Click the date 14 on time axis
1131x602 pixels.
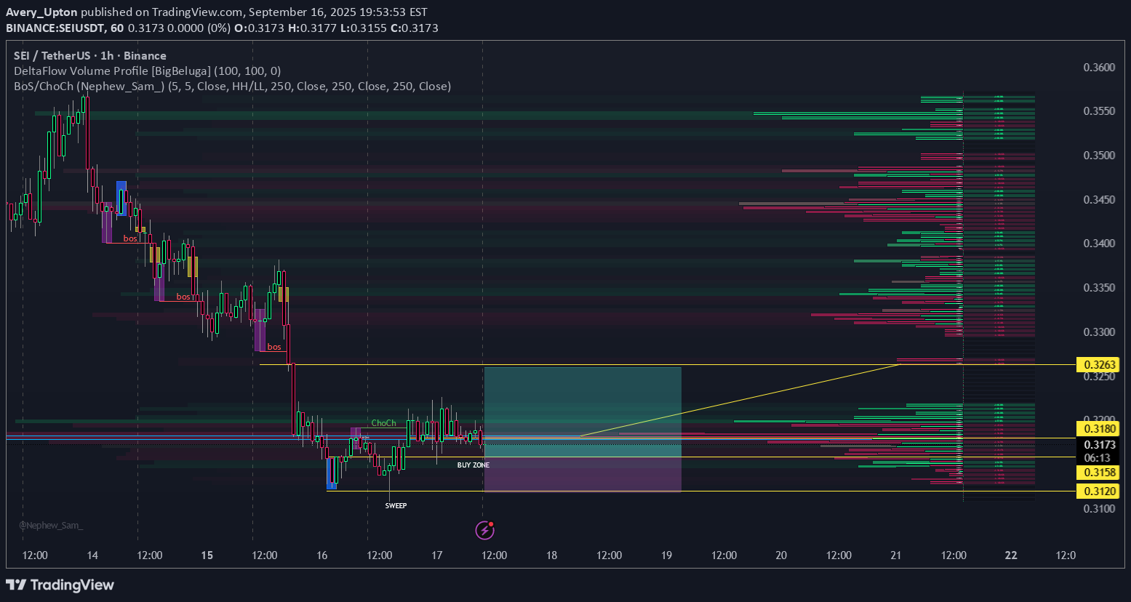(92, 555)
